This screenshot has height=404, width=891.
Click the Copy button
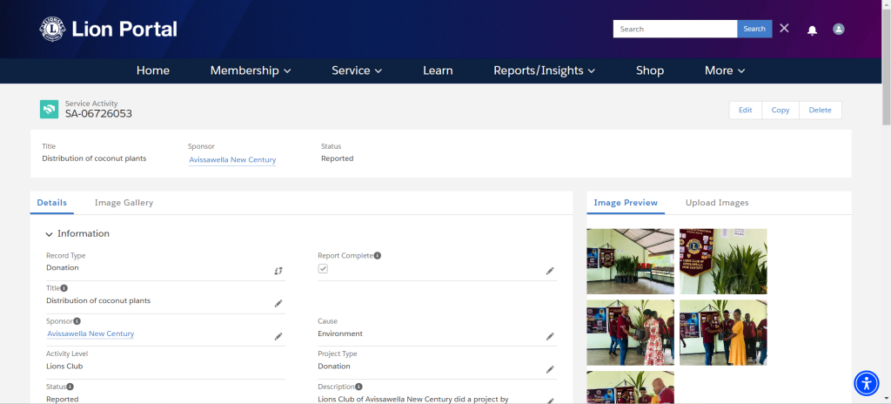click(780, 111)
